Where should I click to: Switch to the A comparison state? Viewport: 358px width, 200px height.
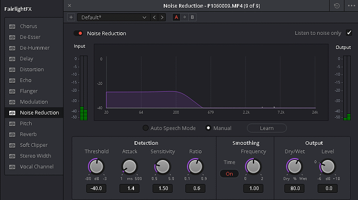coord(176,17)
